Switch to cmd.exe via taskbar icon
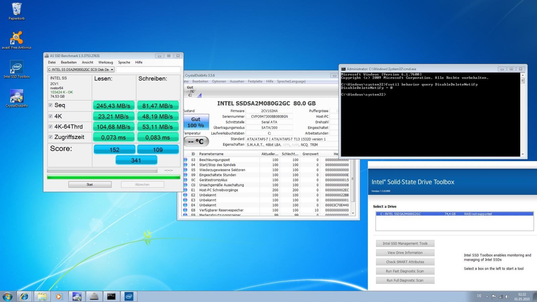This screenshot has height=302, width=537. [x=111, y=296]
